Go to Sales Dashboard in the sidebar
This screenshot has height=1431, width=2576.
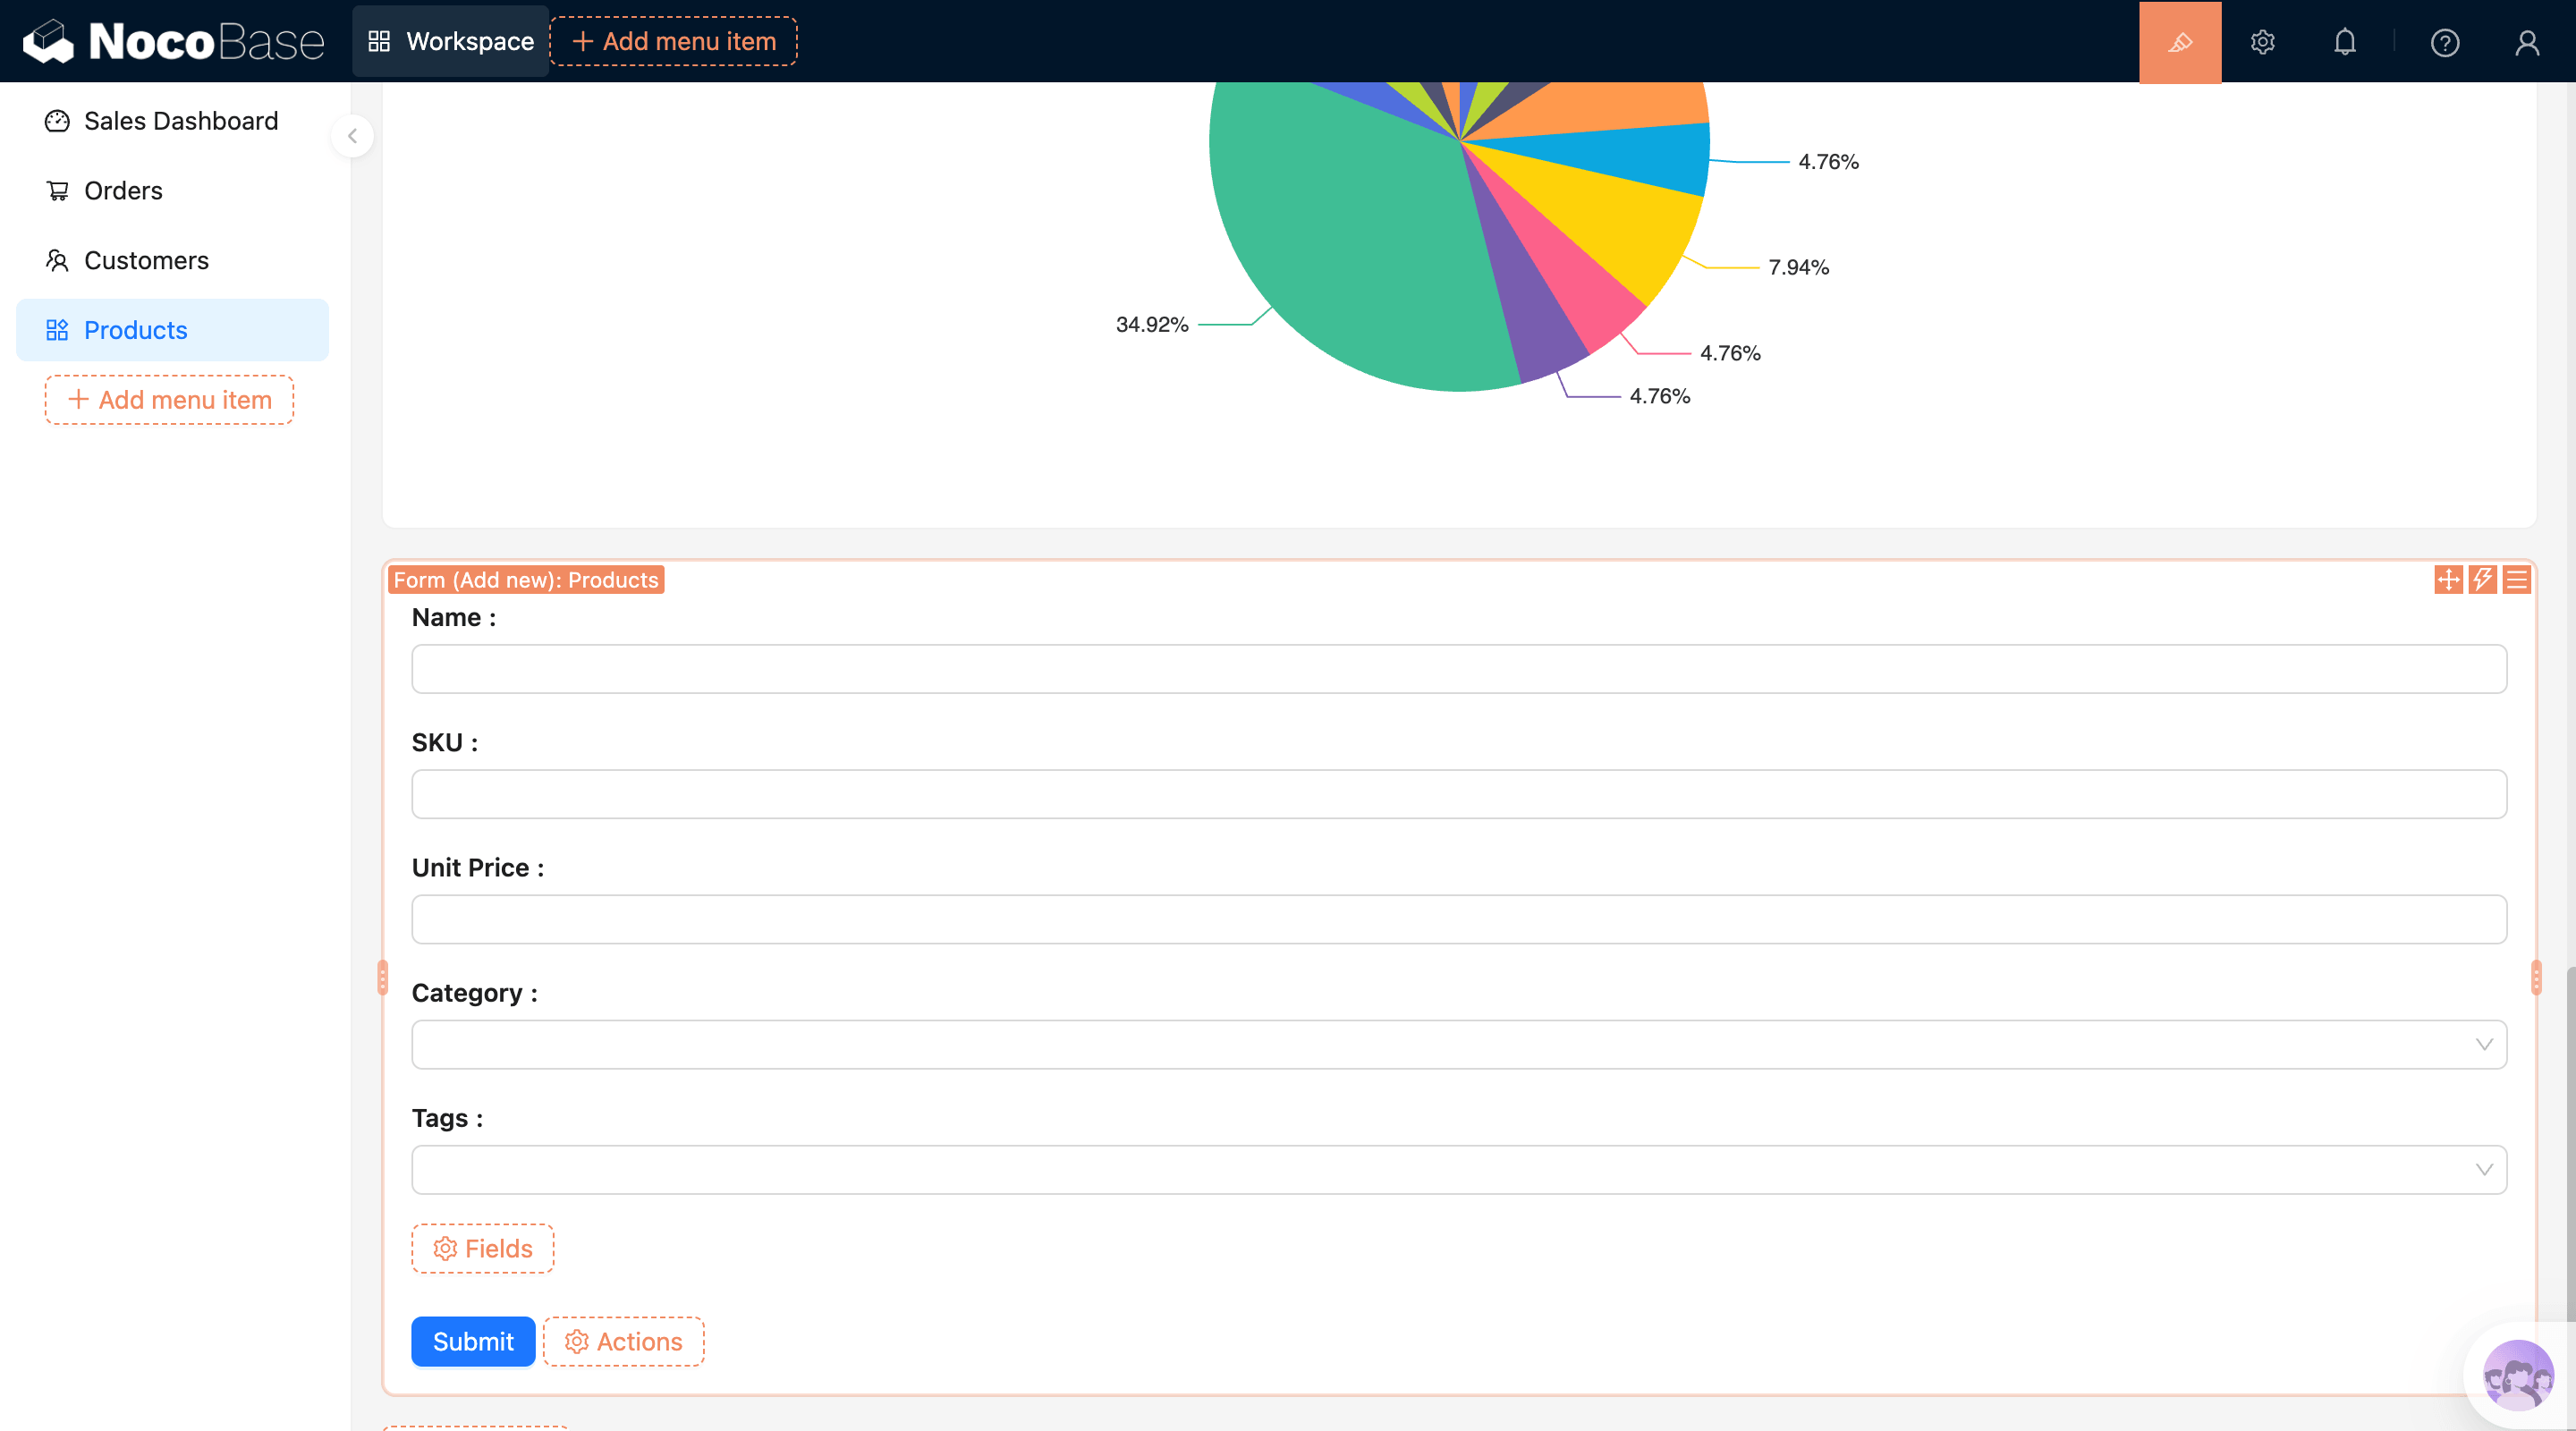[180, 121]
